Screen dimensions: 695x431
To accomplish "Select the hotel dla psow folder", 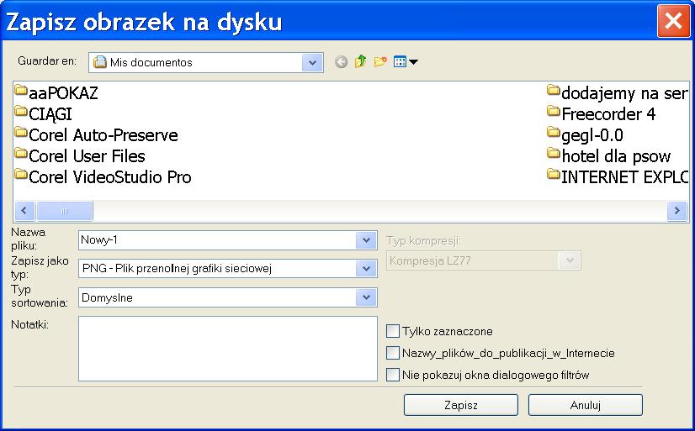I will point(615,156).
